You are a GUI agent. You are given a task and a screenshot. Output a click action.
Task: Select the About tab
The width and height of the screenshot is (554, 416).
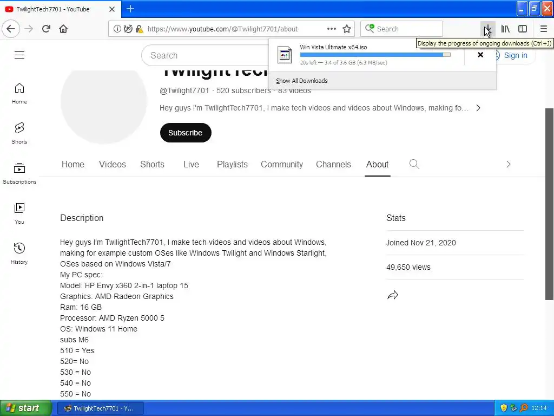coord(377,165)
